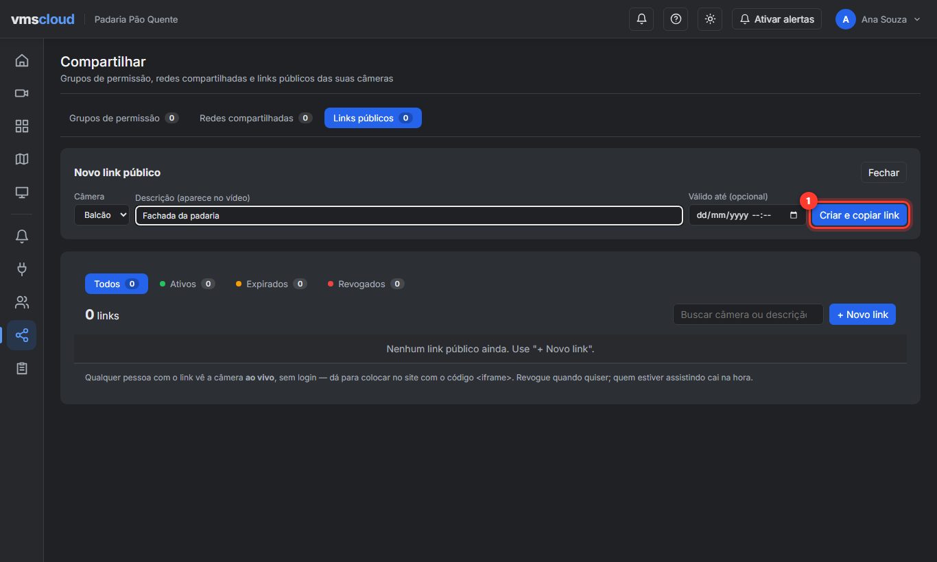Open the monitor icon in the sidebar
The image size is (937, 562).
point(22,192)
